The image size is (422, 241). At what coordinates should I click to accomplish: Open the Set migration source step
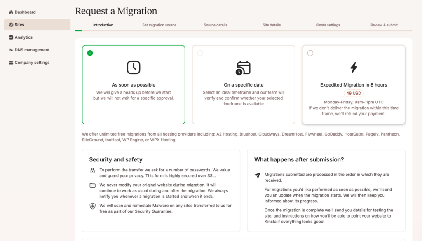click(x=159, y=25)
